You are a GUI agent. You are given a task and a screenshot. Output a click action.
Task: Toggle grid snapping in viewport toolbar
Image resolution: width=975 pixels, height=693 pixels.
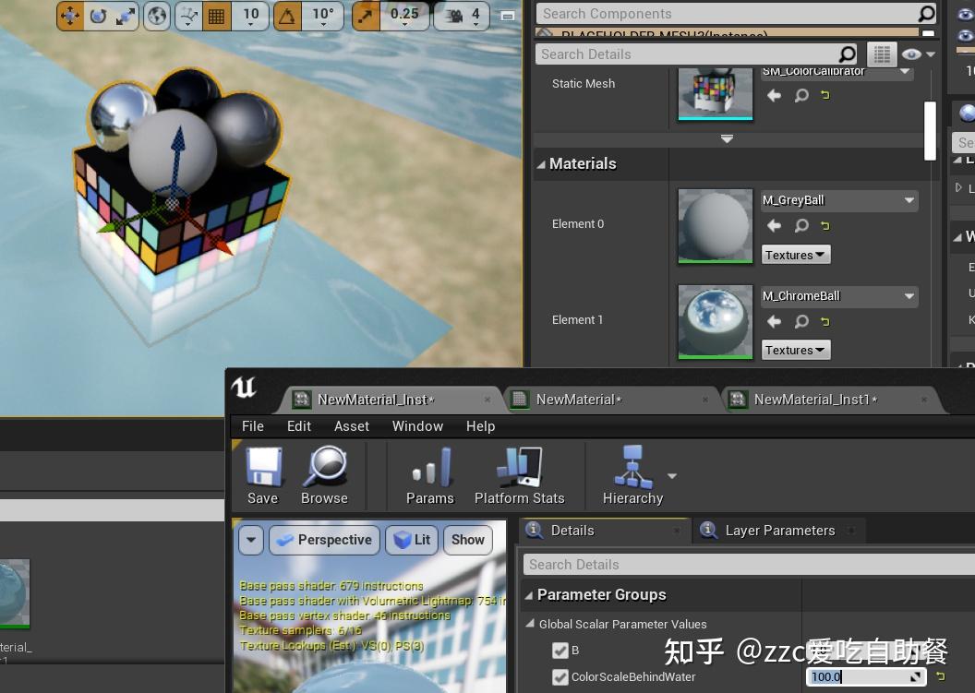216,16
